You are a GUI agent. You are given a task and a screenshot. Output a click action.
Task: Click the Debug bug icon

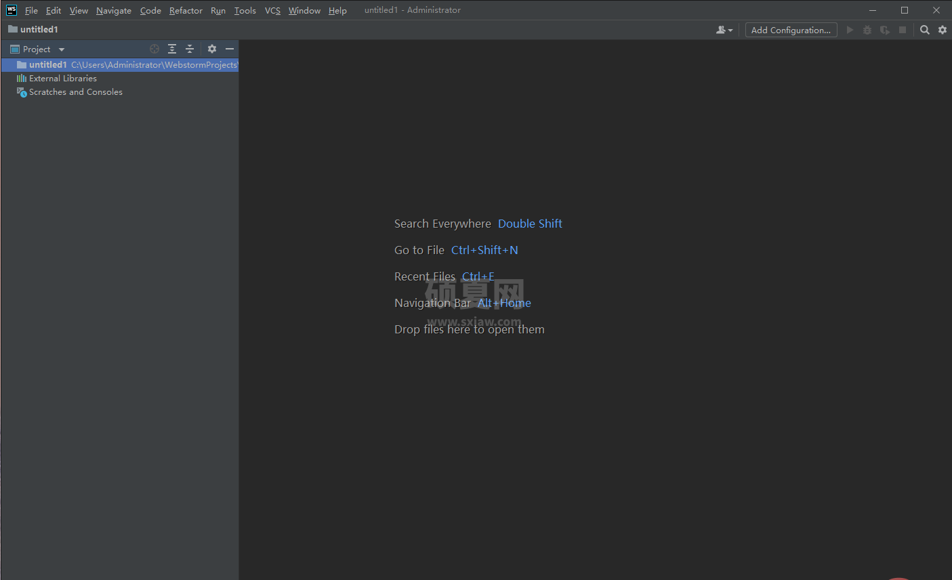point(867,30)
